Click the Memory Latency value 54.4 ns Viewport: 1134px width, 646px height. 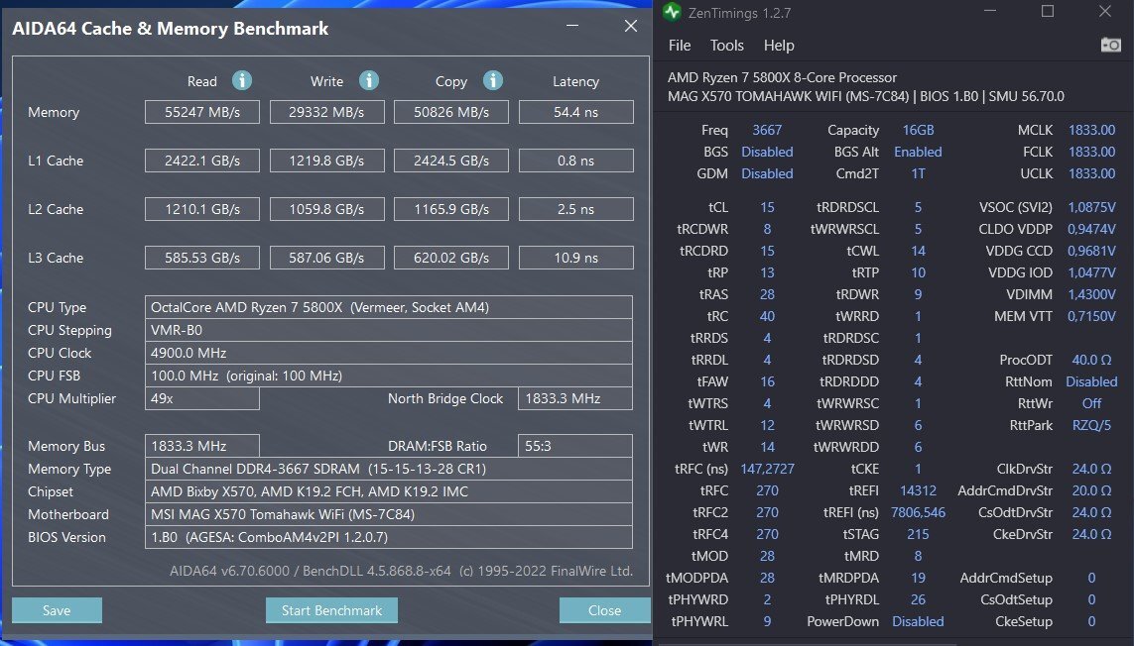point(575,112)
